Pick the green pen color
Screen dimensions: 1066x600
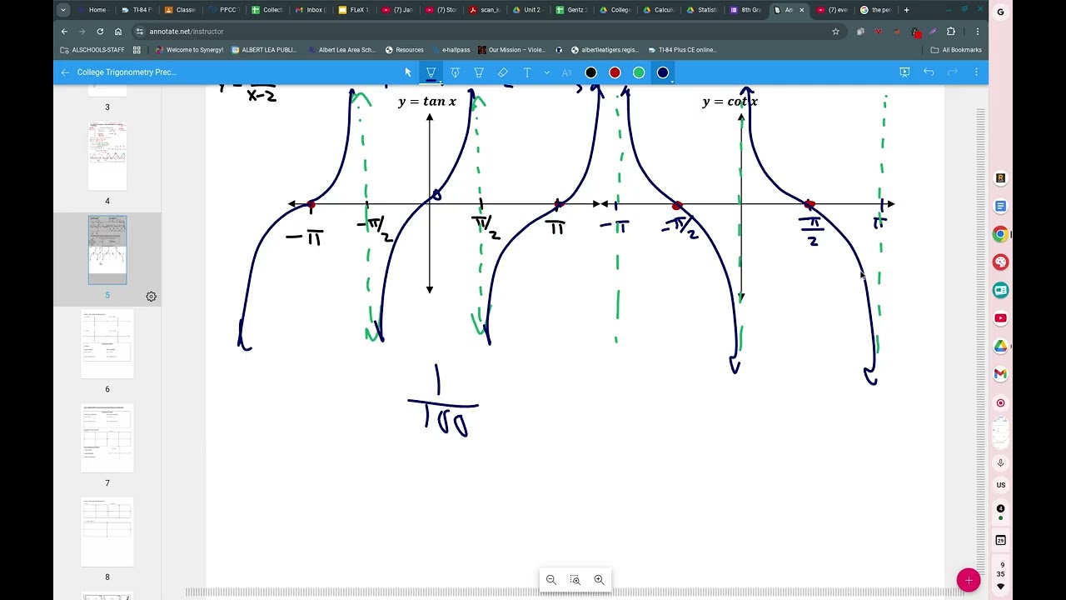click(639, 72)
